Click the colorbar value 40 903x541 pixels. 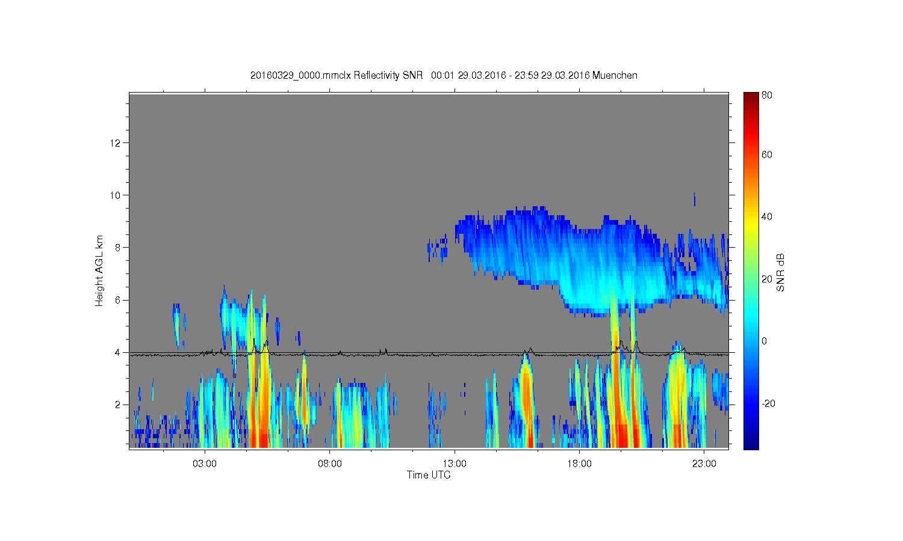(767, 216)
